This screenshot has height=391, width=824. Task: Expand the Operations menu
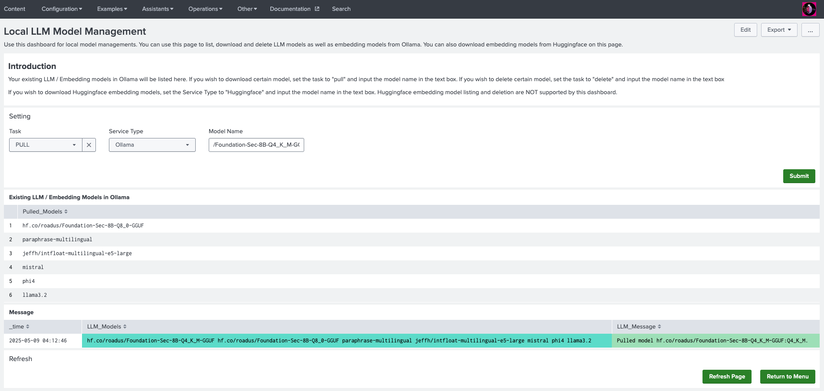[x=205, y=9]
